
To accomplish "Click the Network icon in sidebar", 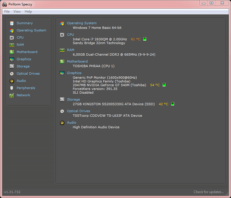I will 12,95.
